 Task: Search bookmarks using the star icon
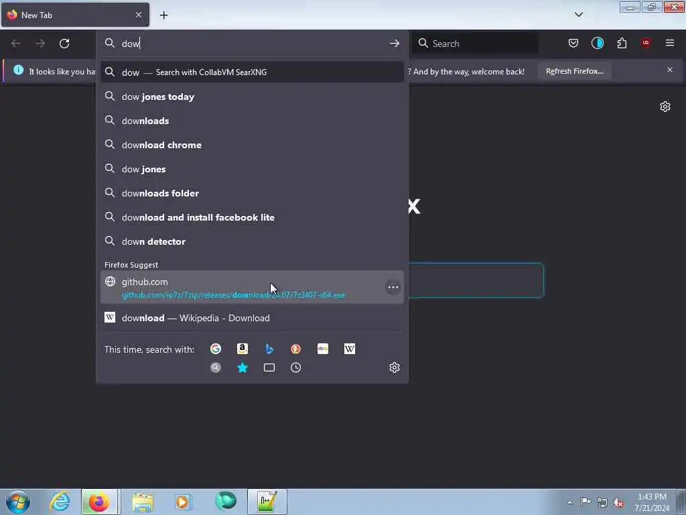click(243, 367)
